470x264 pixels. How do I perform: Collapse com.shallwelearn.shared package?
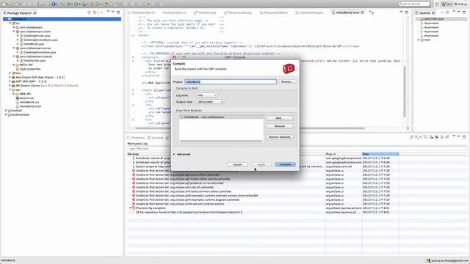pos(13,56)
